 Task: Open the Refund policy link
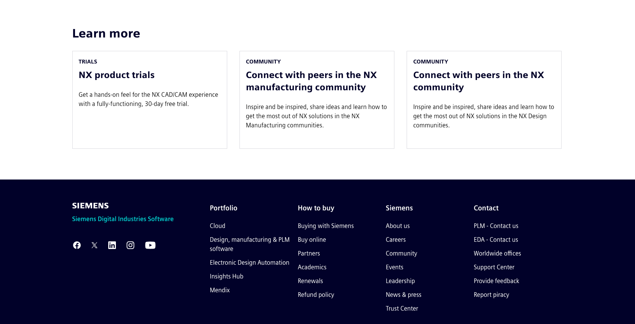316,295
